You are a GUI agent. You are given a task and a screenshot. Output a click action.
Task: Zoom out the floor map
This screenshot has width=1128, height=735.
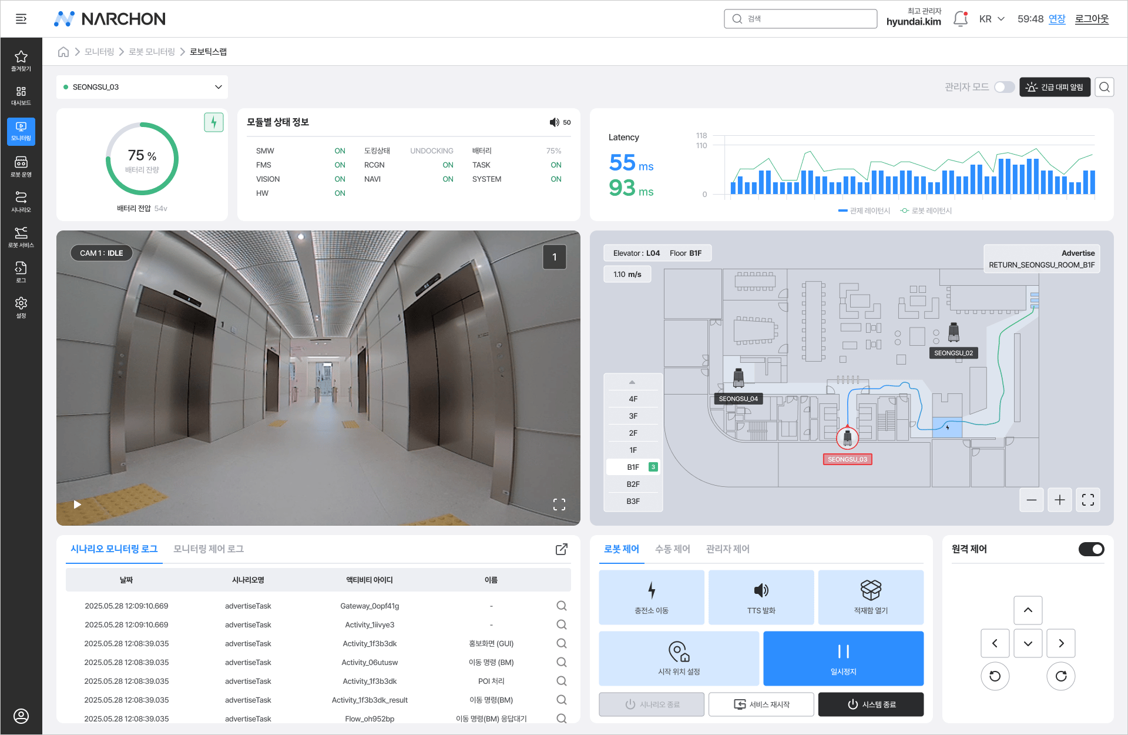tap(1032, 500)
